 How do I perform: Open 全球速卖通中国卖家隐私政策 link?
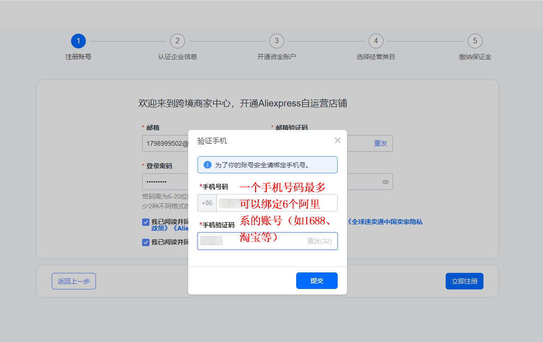pyautogui.click(x=385, y=222)
